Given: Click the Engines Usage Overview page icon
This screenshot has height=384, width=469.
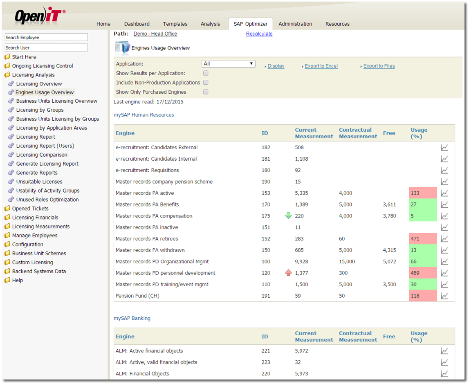Looking at the screenshot, I should [x=122, y=48].
